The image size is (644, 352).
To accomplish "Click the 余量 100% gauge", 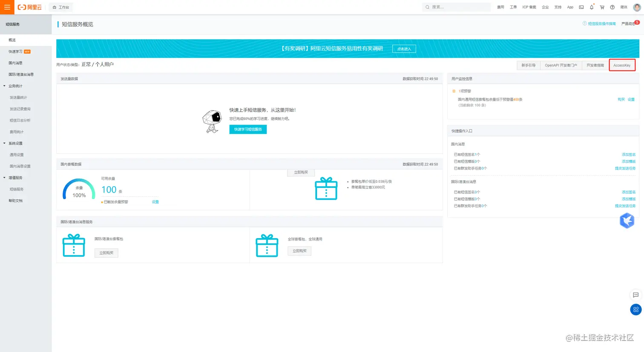I will [x=79, y=189].
